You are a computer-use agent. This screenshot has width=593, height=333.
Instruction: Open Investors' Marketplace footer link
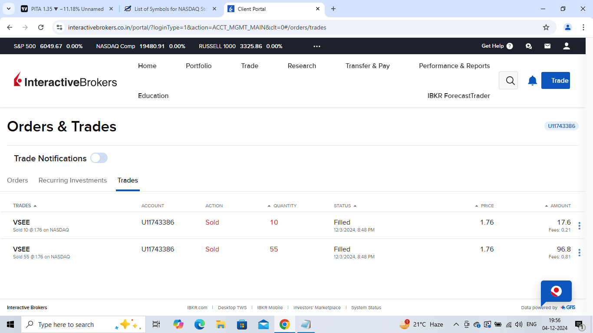[x=317, y=307]
